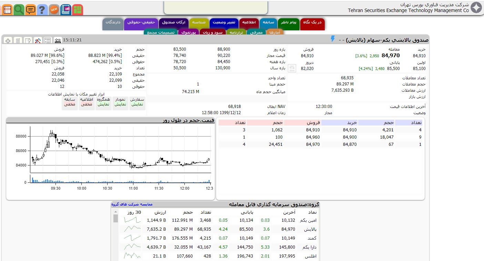Switch to the پیام ناظر tab
Screen dimensions: 484x261
289,24
